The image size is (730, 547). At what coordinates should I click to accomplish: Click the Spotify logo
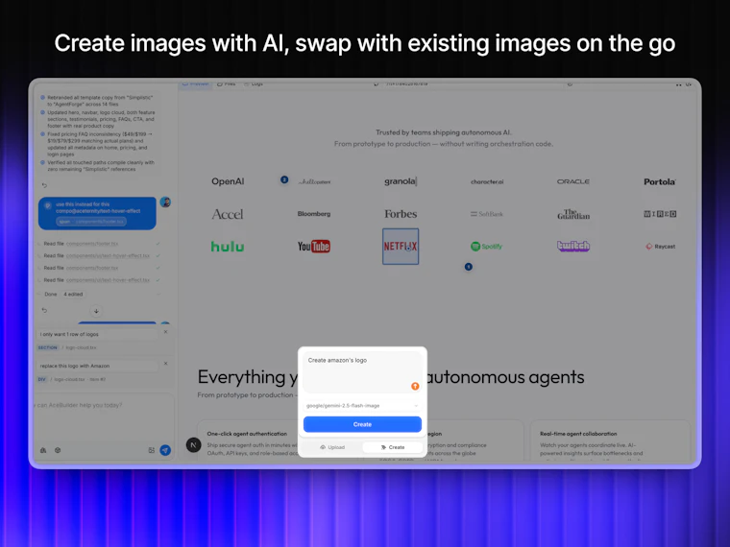click(x=487, y=246)
